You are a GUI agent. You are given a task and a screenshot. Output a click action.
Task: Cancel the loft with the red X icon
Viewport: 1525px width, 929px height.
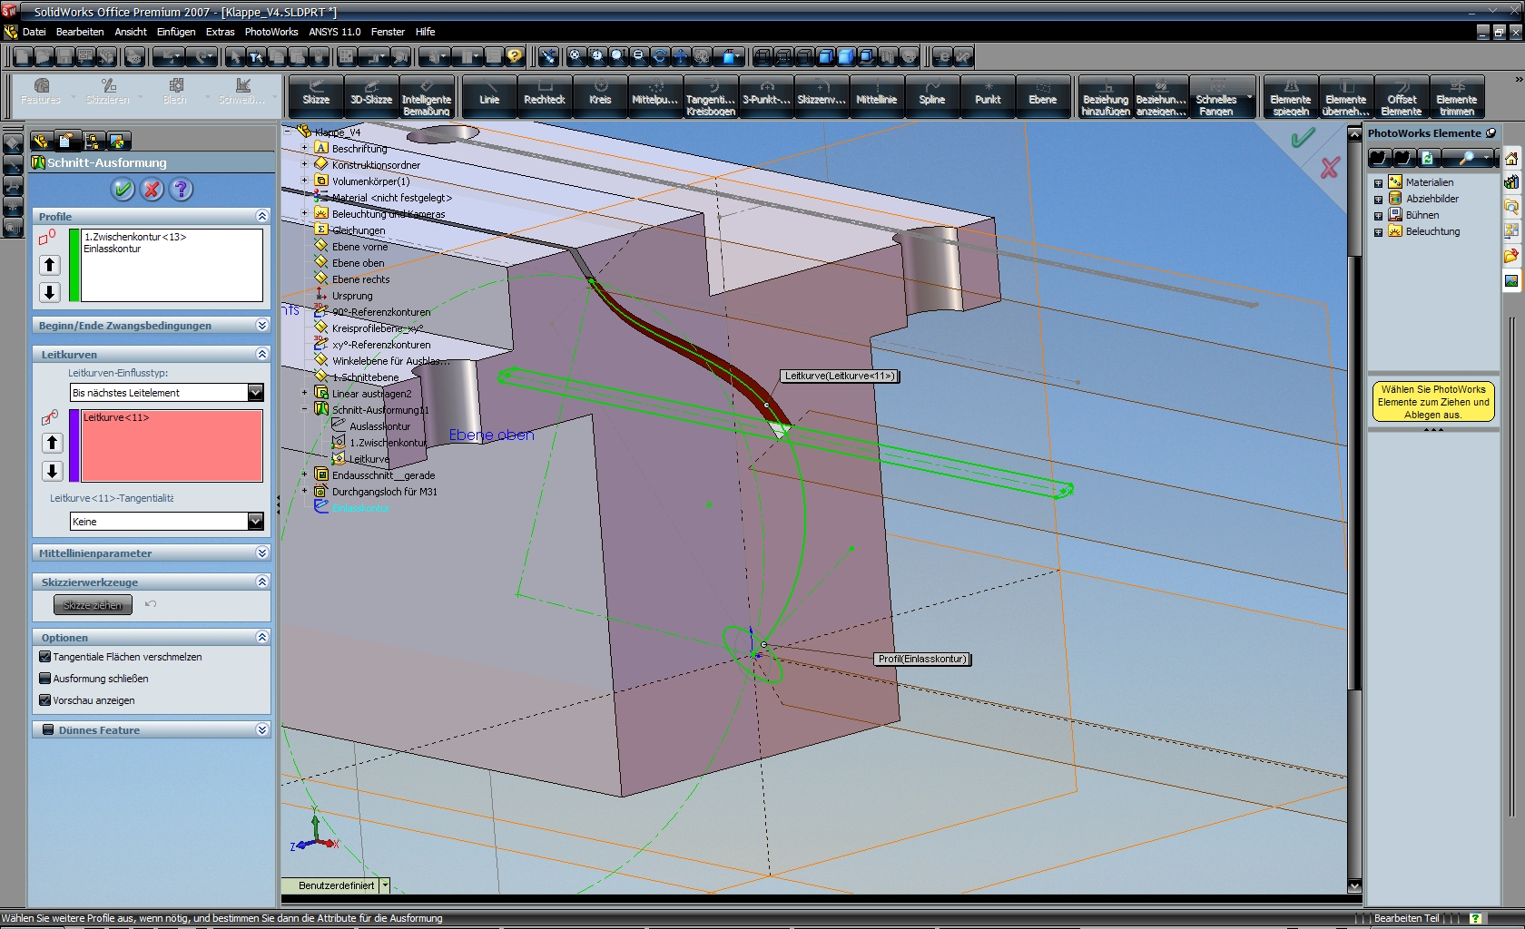click(152, 190)
